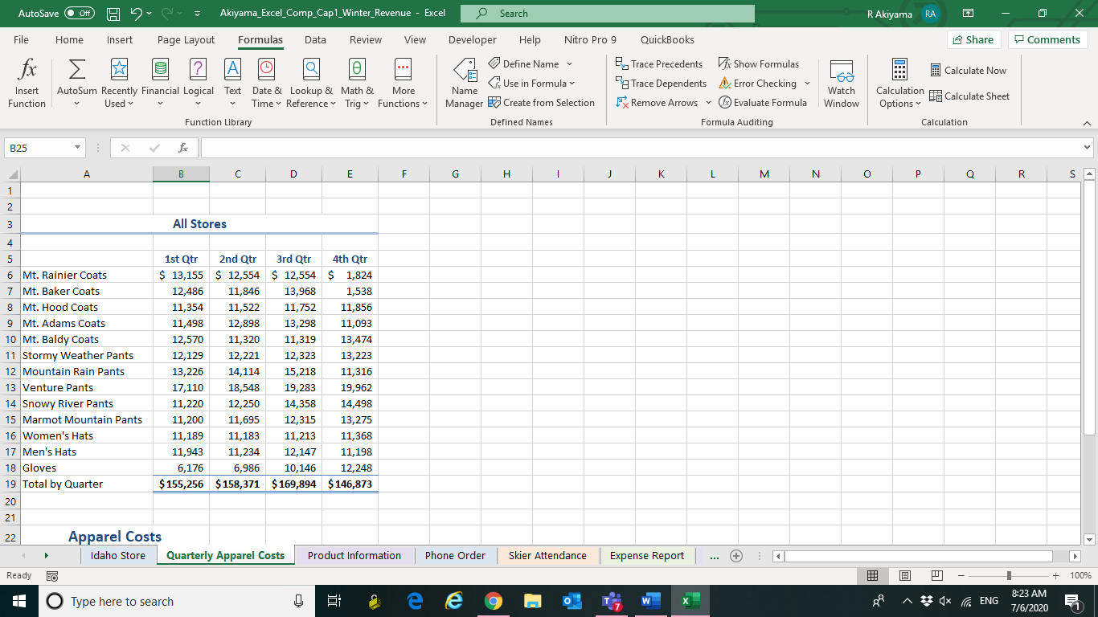Switch to the Data ribbon tab
The image size is (1098, 617).
pyautogui.click(x=315, y=39)
